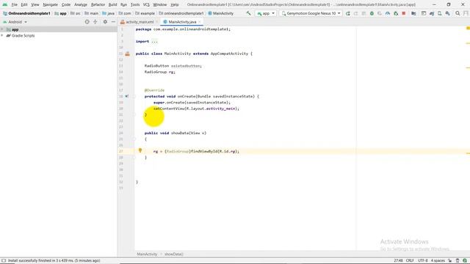Switch to the MainActivity.java tab
The image size is (470, 264).
[182, 22]
